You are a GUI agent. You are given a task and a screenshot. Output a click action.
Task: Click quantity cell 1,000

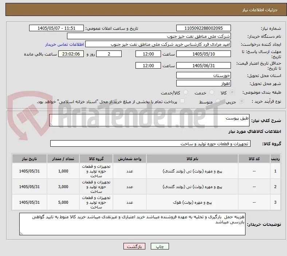63,171
